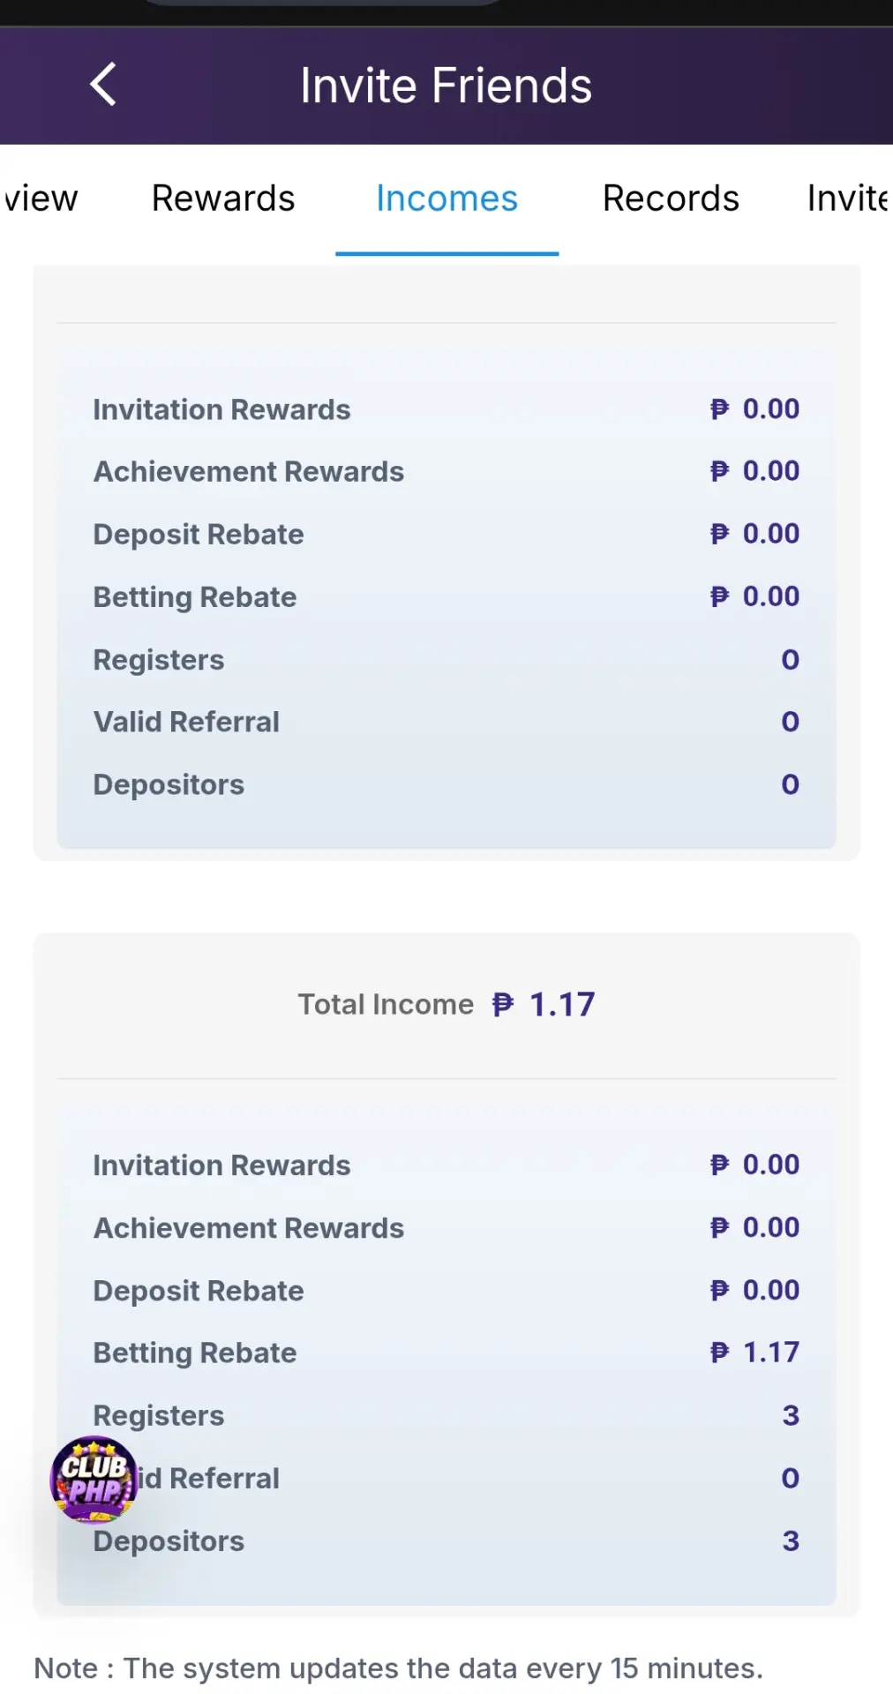Tap the system update note text
The width and height of the screenshot is (893, 1694).
pos(398,1668)
